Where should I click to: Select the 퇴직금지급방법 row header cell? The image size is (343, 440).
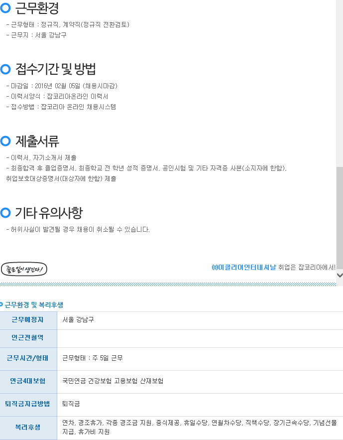(x=28, y=404)
